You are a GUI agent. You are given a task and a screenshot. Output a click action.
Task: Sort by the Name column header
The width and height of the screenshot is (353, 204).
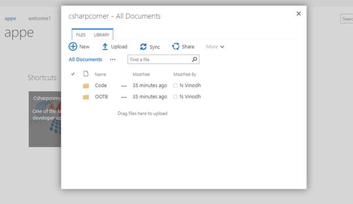pyautogui.click(x=100, y=74)
